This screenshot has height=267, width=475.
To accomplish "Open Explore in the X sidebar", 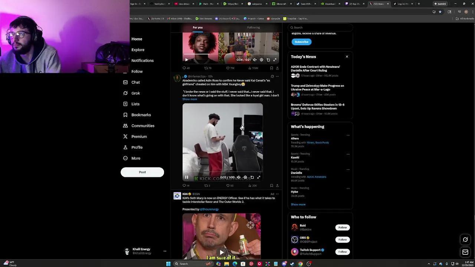I will point(138,50).
